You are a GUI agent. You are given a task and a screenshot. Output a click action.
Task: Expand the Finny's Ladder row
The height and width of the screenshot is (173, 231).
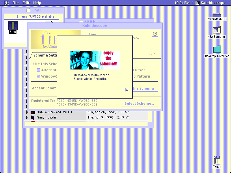[x=27, y=117]
